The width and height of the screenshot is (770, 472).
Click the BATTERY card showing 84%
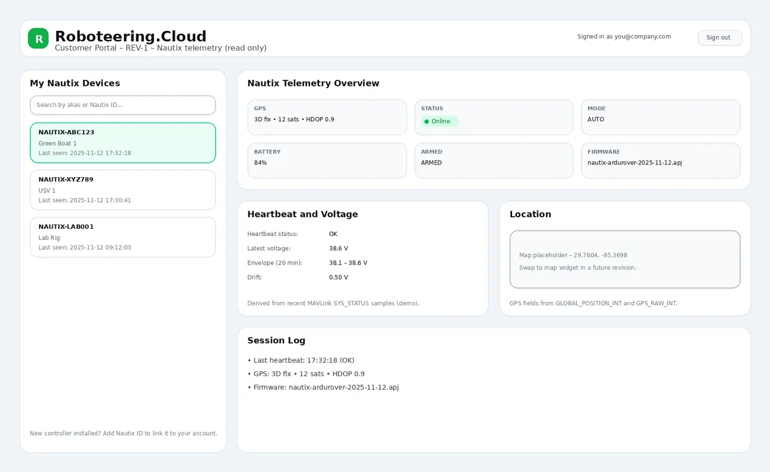[327, 161]
